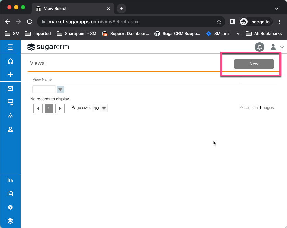Open the Email envelope icon in sidebar
The width and height of the screenshot is (287, 228).
pos(10,88)
